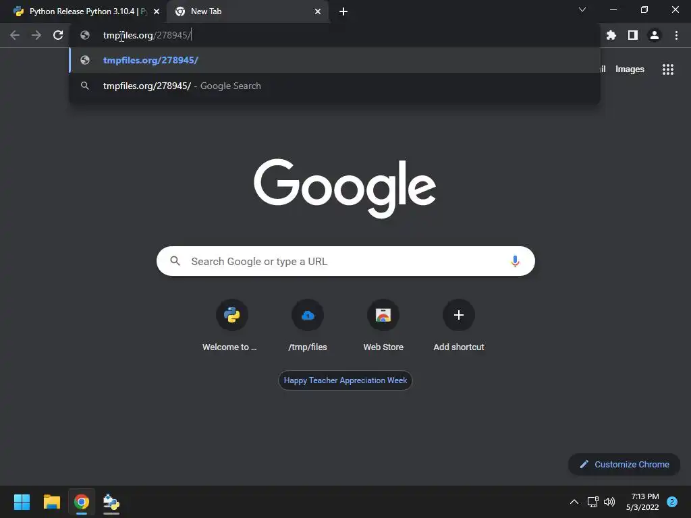Click the globe icon in the address bar
691x518 pixels.
(85, 35)
